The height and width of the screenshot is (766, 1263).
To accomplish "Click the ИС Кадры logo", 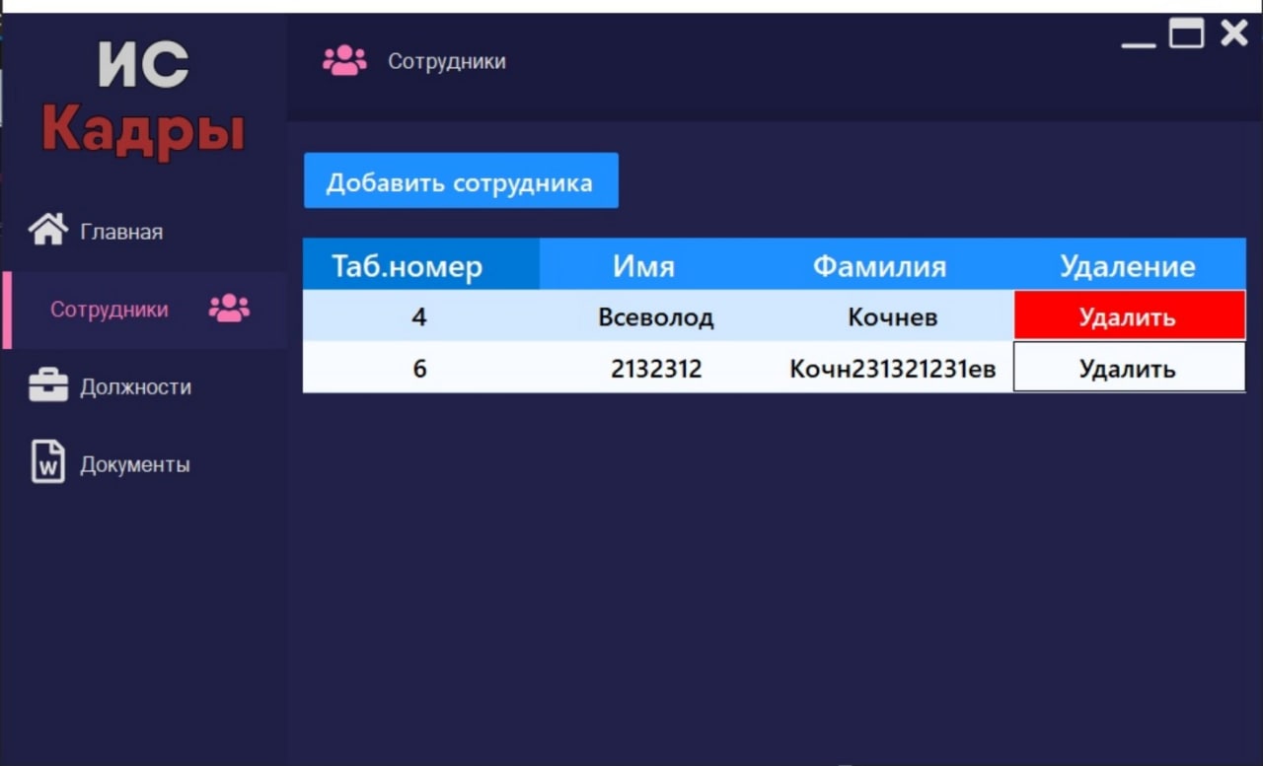I will (x=143, y=100).
